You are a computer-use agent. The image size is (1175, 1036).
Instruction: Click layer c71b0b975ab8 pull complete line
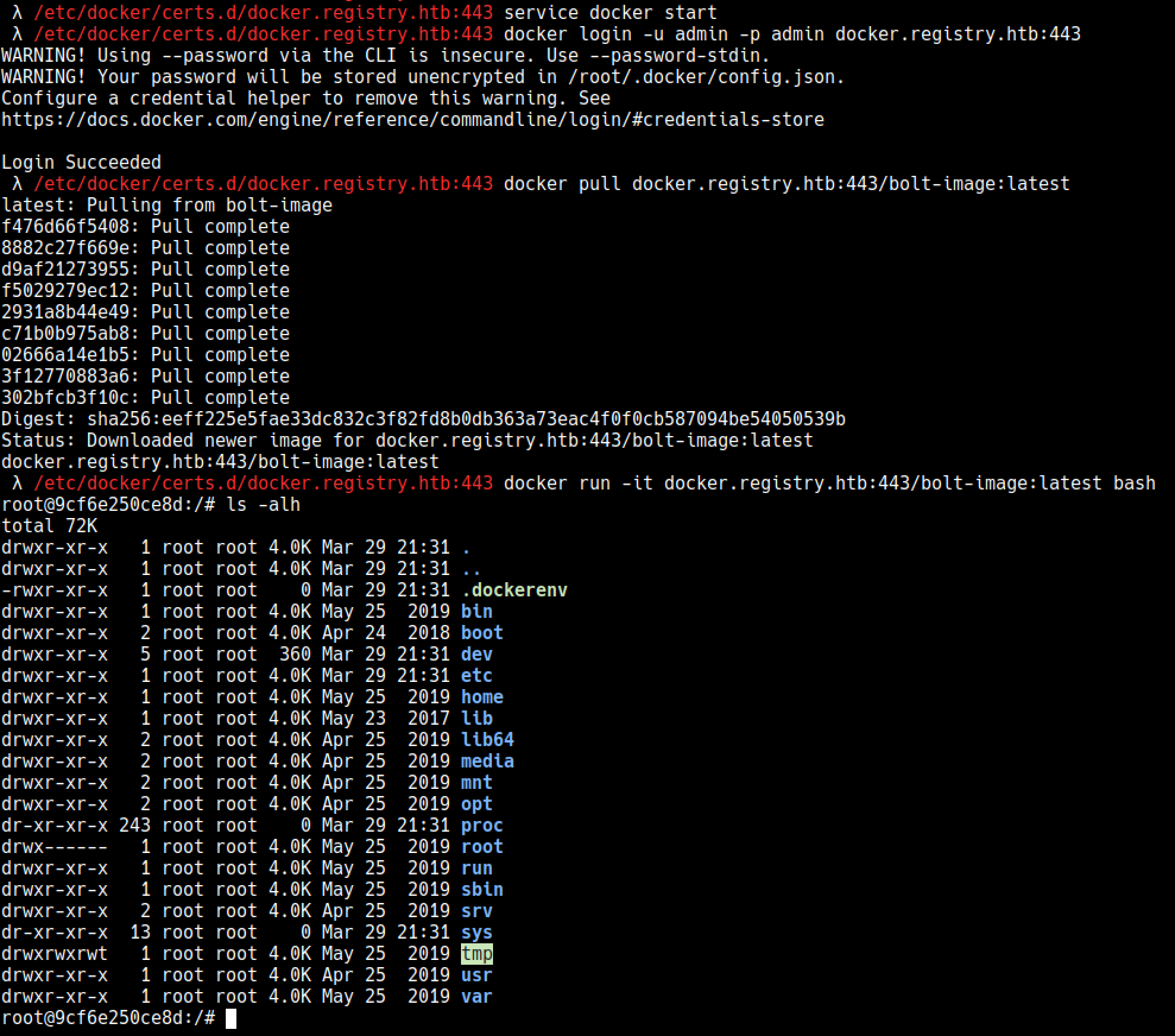[146, 333]
